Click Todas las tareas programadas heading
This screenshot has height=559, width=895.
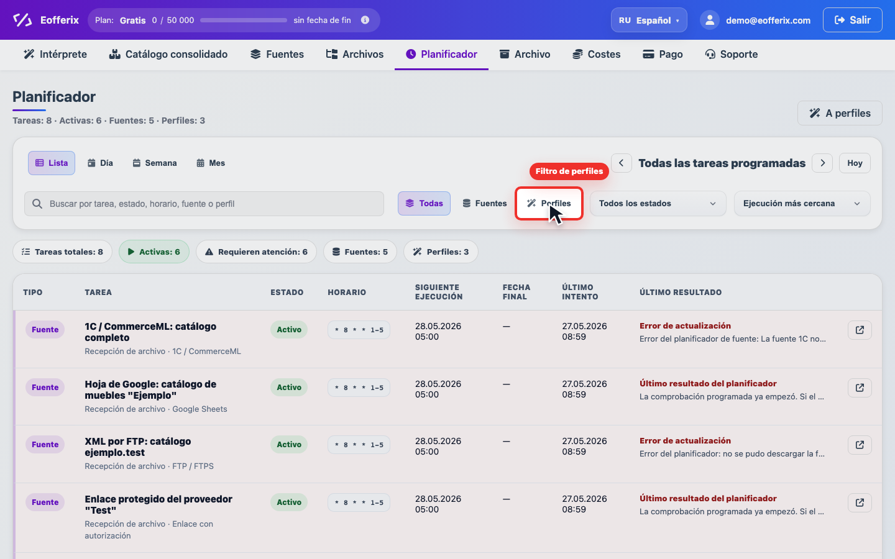pyautogui.click(x=722, y=163)
